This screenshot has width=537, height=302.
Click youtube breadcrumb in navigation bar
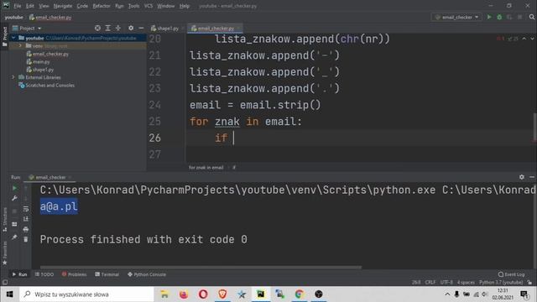click(13, 17)
